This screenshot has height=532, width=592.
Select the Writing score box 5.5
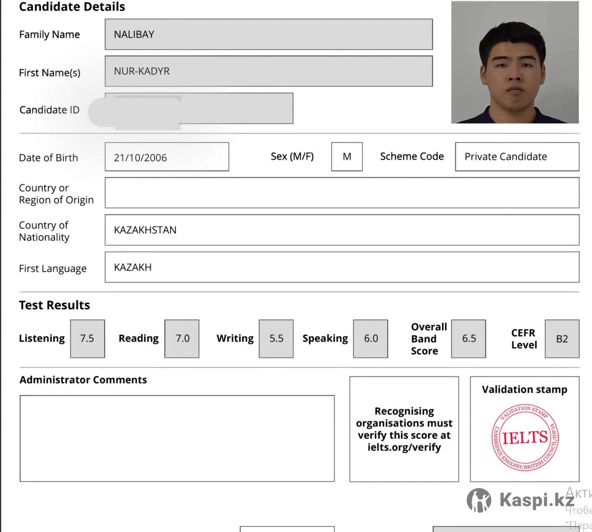click(x=276, y=339)
